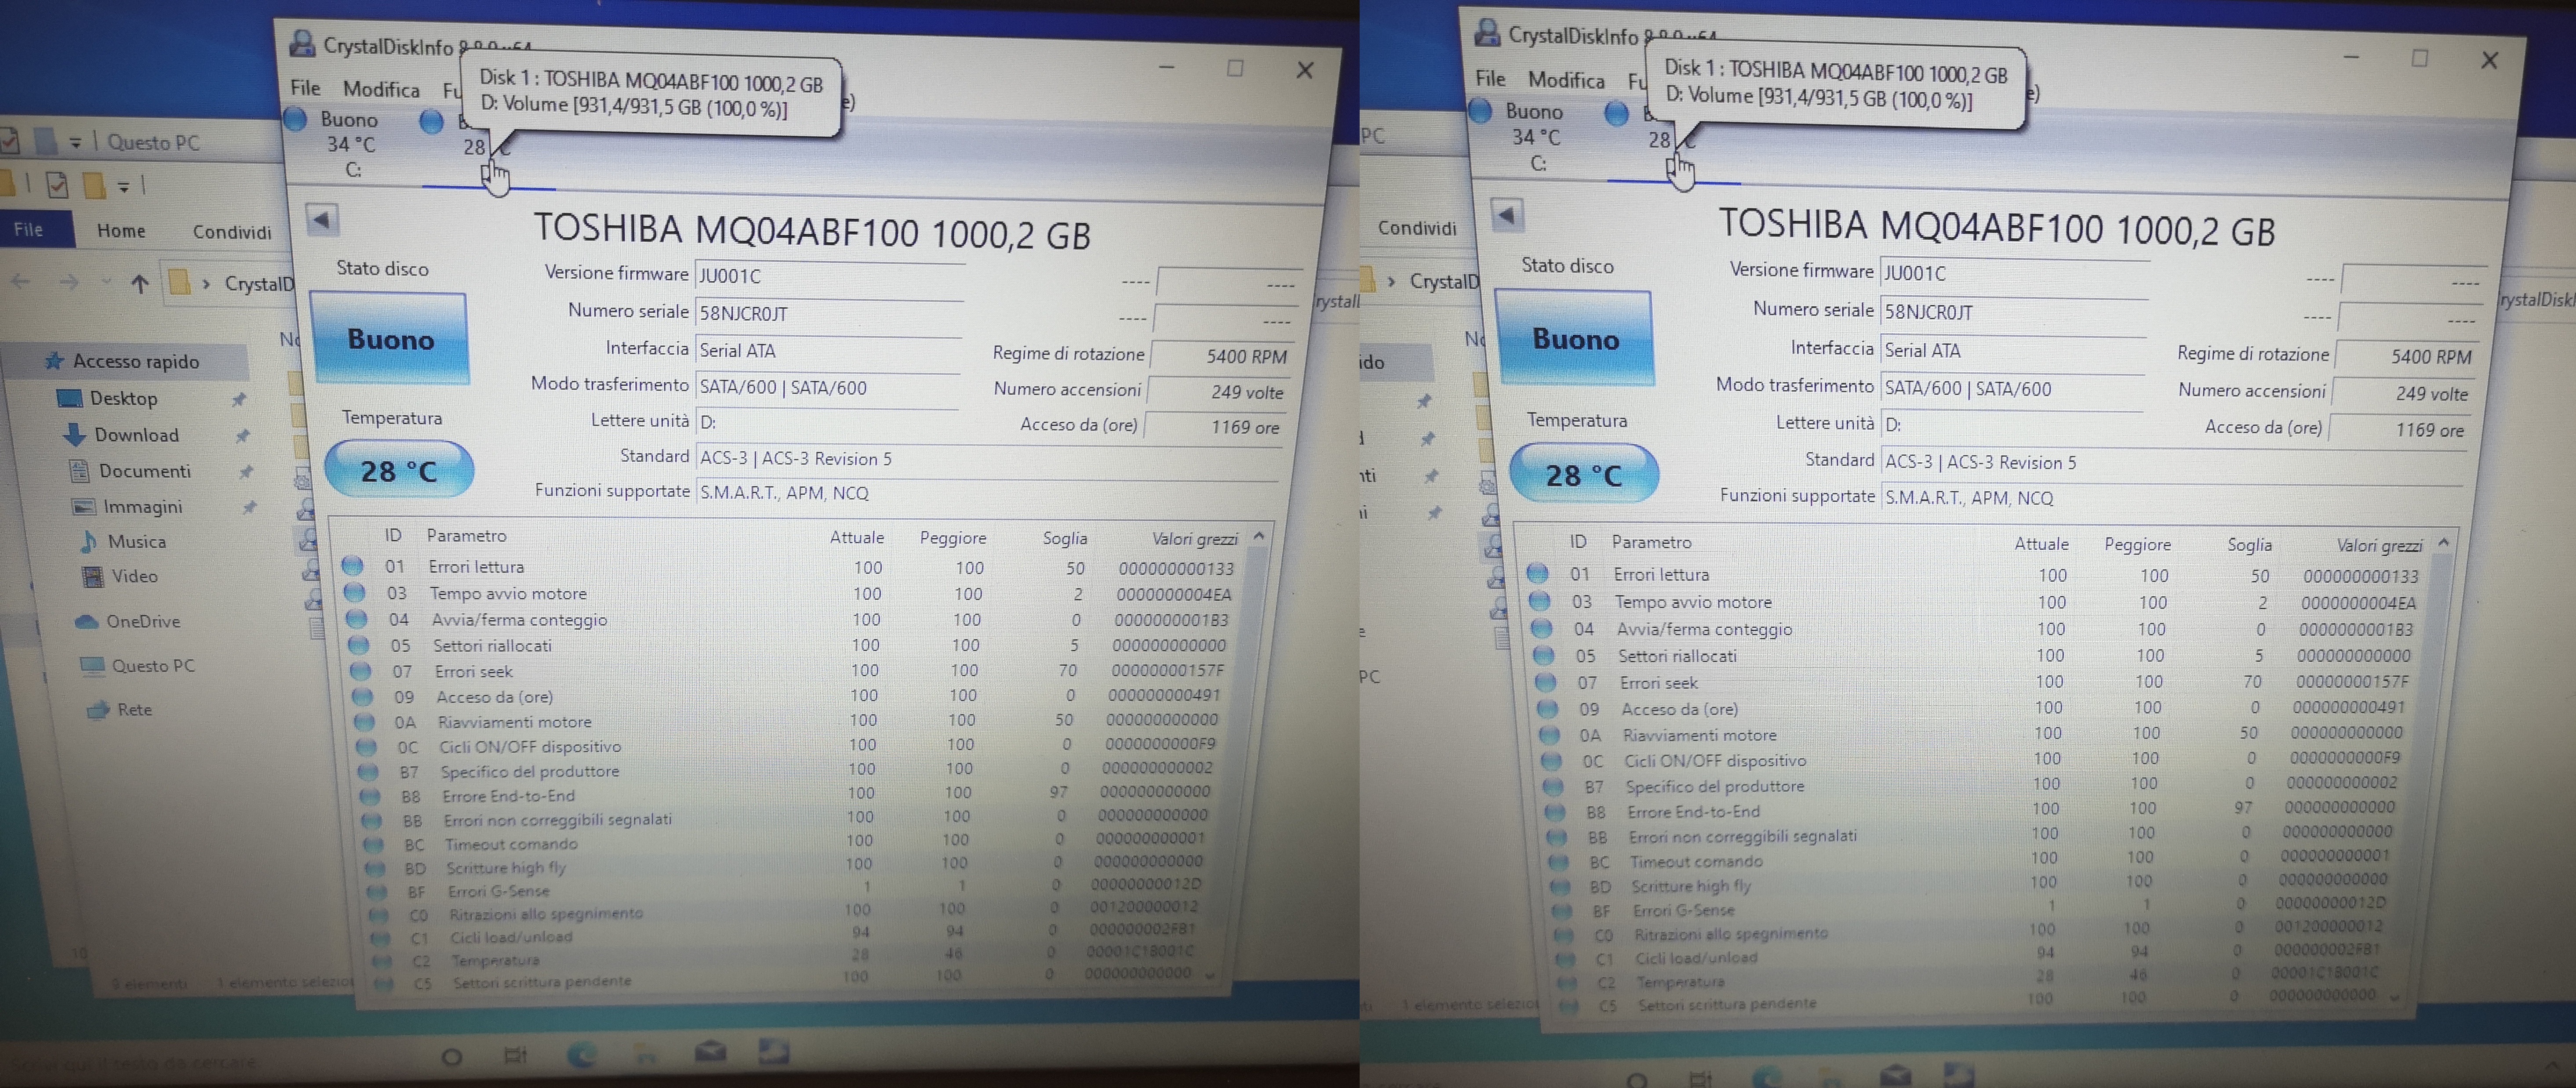Screen dimensions: 2576x1088
Task: Open Condividi ribbon tab in right photo
Action: [x=1417, y=228]
